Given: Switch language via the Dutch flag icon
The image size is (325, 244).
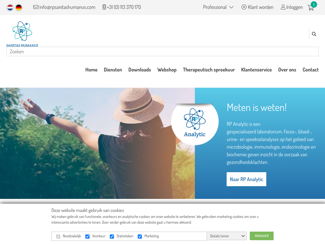Looking at the screenshot, I should (10, 8).
